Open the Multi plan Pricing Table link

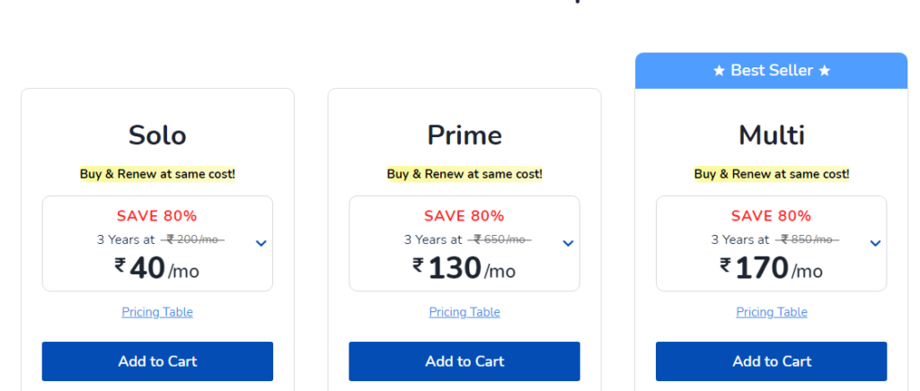coord(772,312)
